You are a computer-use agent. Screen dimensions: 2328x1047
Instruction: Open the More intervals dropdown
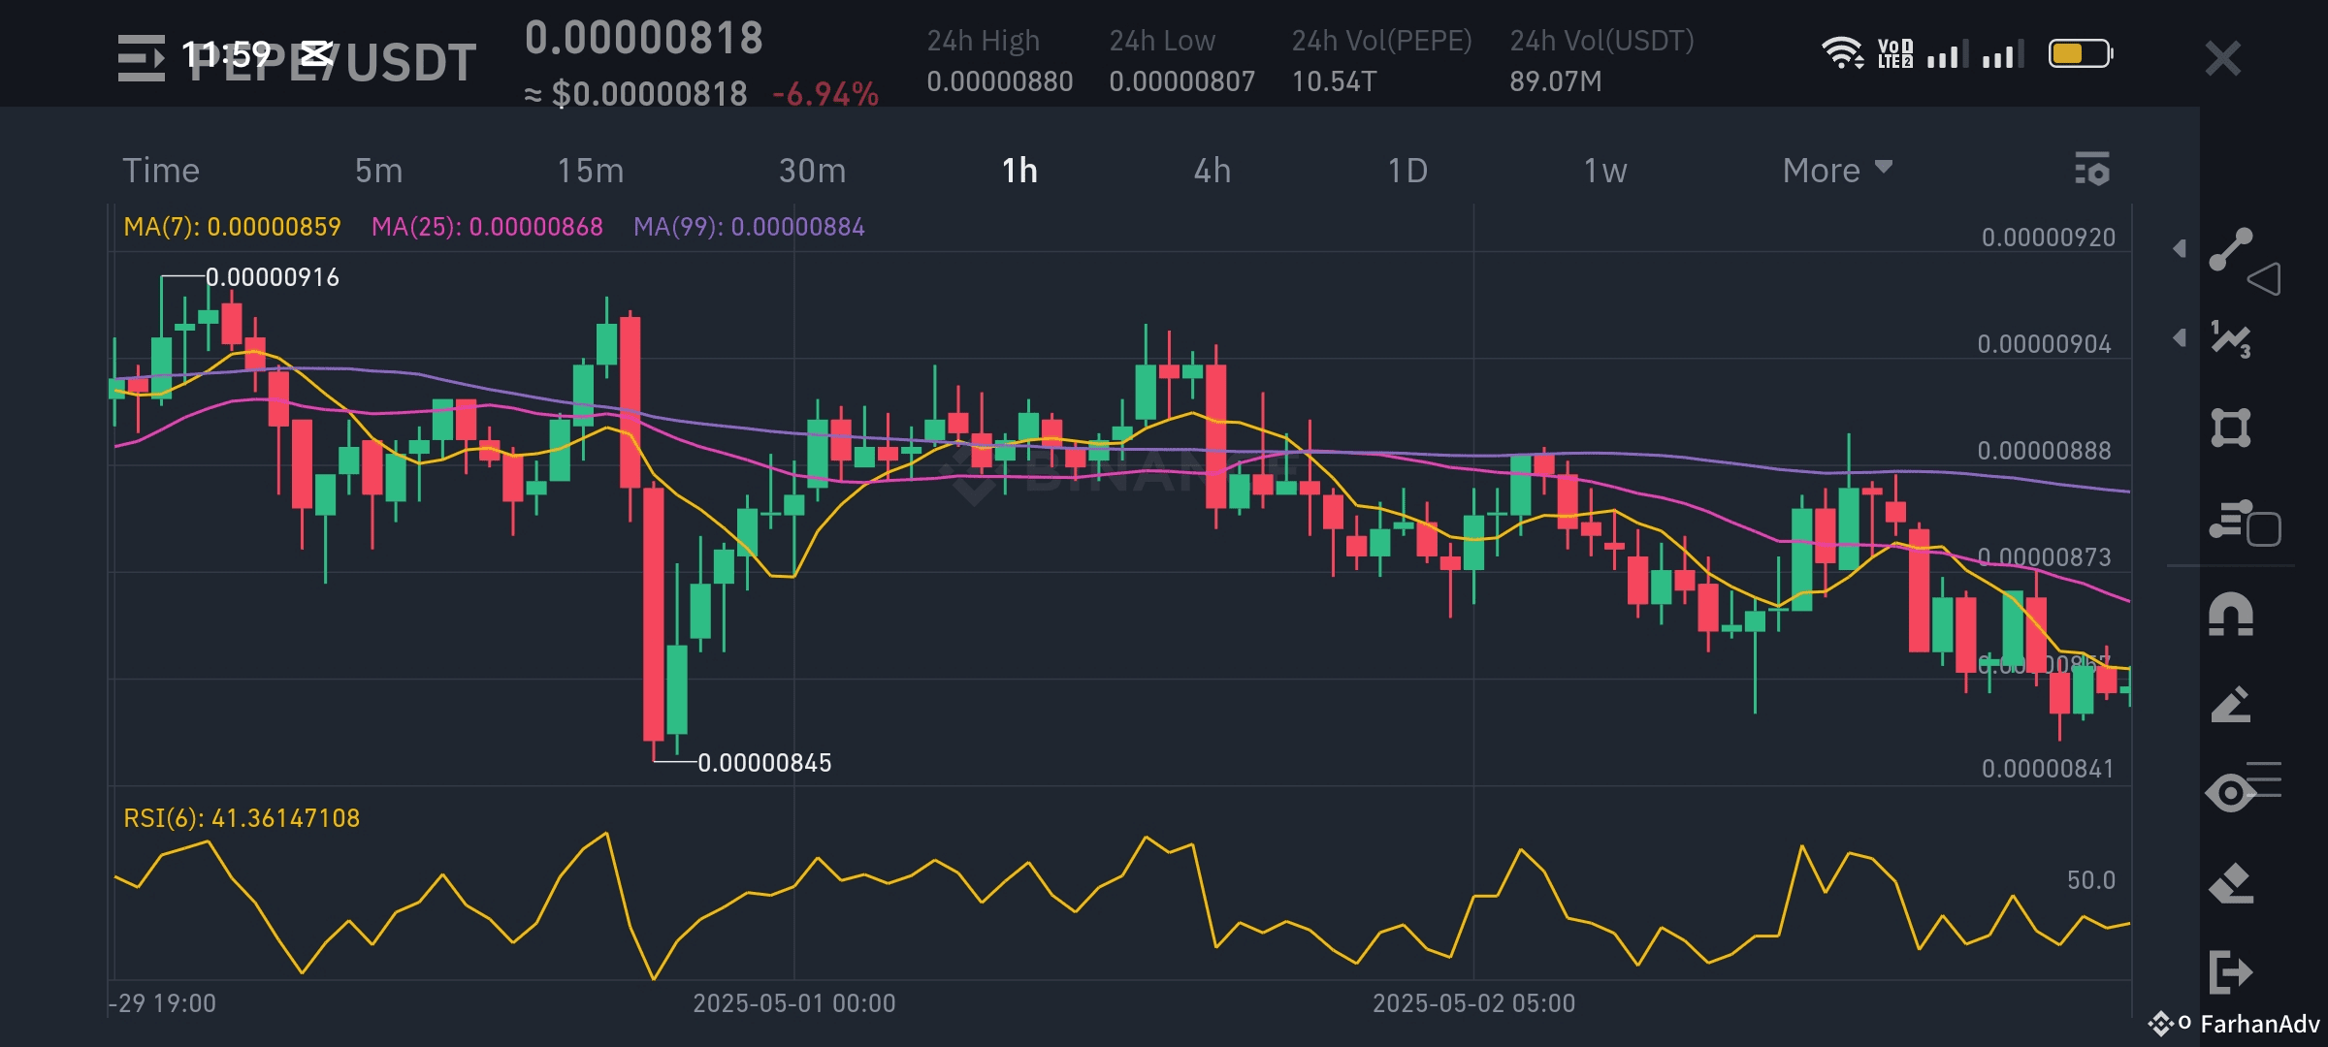pyautogui.click(x=1836, y=171)
